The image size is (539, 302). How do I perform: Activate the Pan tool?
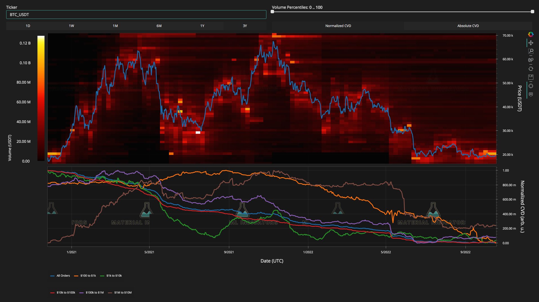tap(531, 43)
